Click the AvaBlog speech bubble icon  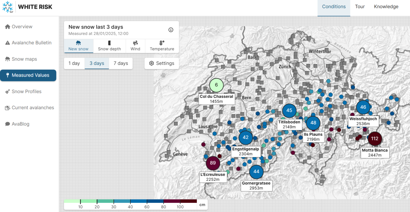pyautogui.click(x=8, y=124)
